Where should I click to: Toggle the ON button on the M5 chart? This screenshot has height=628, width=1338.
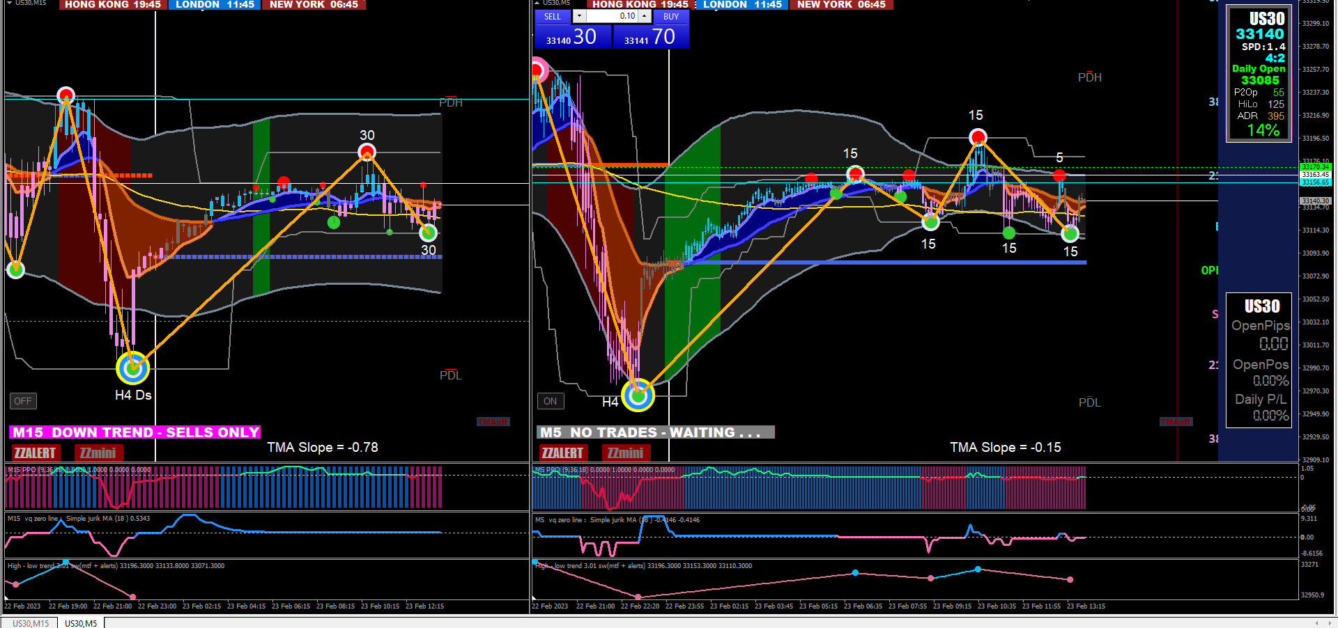tap(551, 401)
